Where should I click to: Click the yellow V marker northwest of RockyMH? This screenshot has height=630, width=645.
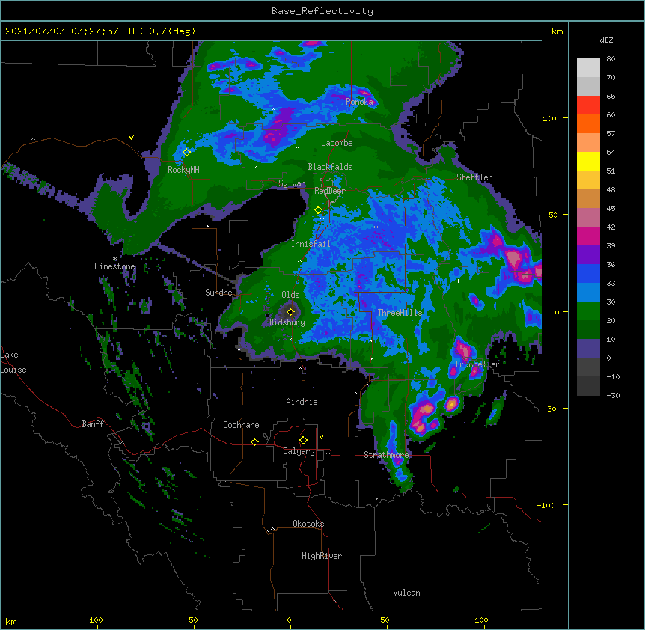coord(131,138)
